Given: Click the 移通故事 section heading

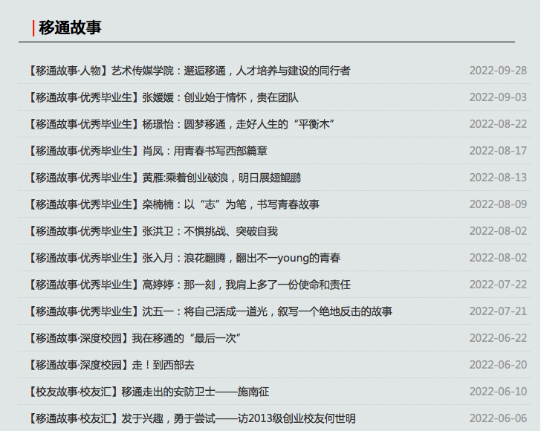Looking at the screenshot, I should tap(70, 28).
